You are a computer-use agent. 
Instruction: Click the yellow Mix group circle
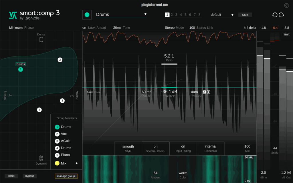pyautogui.click(x=57, y=163)
